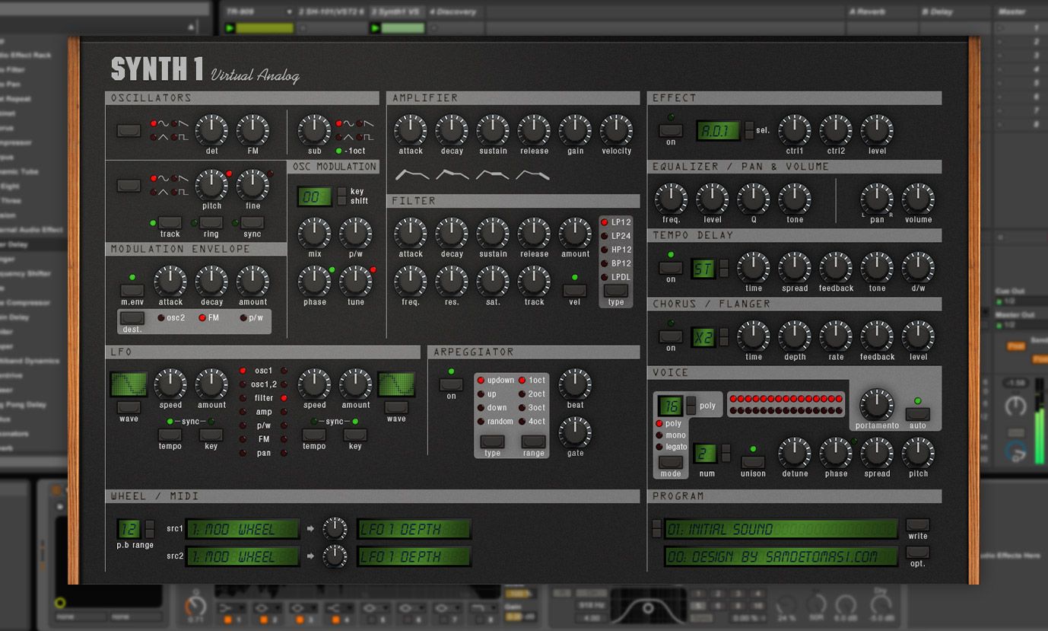This screenshot has height=631, width=1048.
Task: Open the src2 MOD WHEEL source display
Action: coord(242,556)
